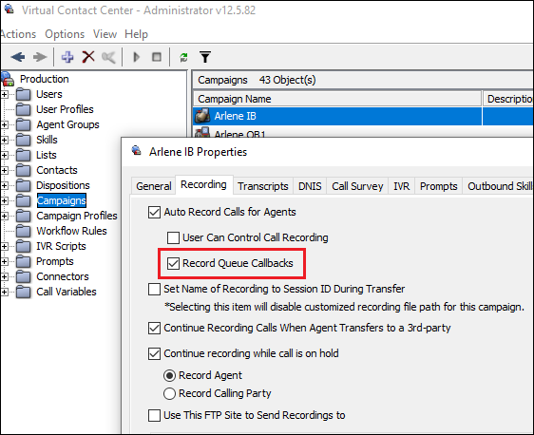
Task: Expand the Agent Groups tree node
Action: pyautogui.click(x=5, y=125)
